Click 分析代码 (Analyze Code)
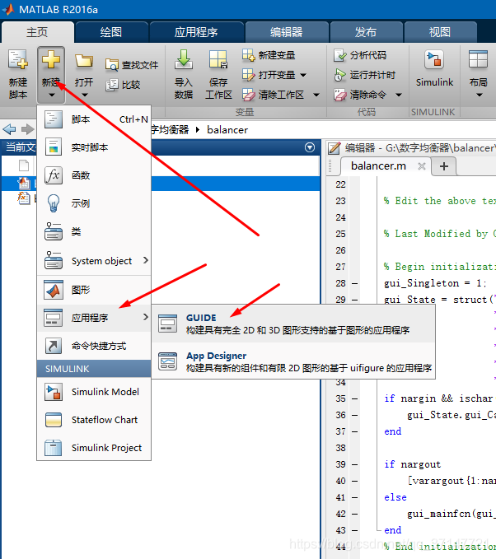This screenshot has height=559, width=496. click(x=360, y=55)
